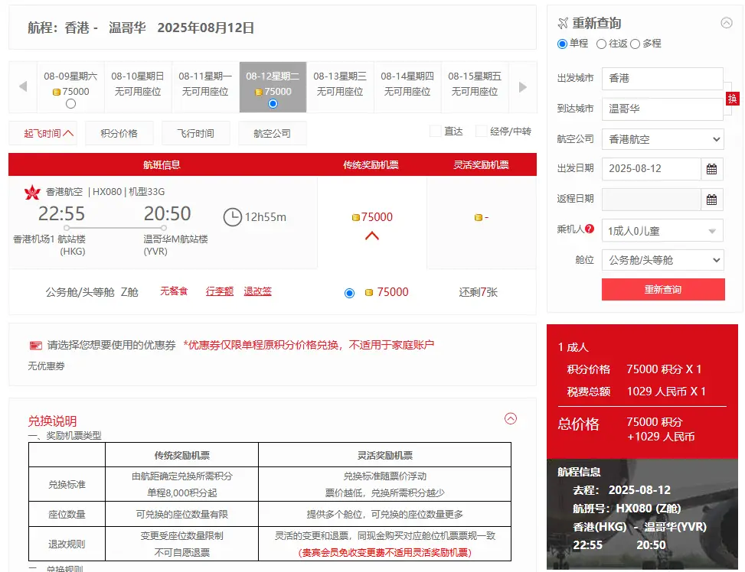Screen dimensions: 745x572
Task: Click the right arrow on date carousel
Action: pyautogui.click(x=523, y=86)
